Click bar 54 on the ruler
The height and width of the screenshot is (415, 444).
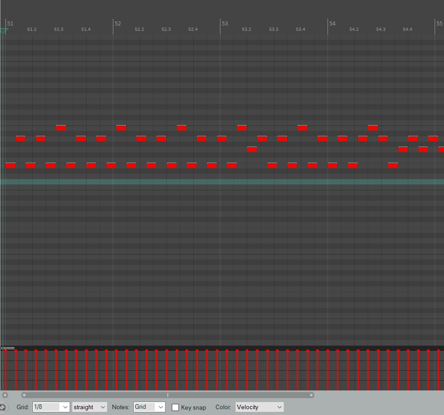[332, 24]
